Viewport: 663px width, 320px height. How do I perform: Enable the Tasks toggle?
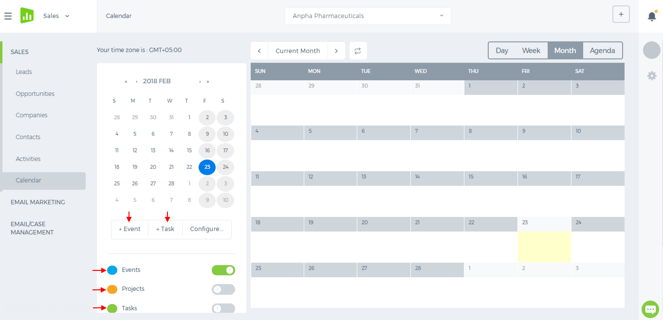223,308
